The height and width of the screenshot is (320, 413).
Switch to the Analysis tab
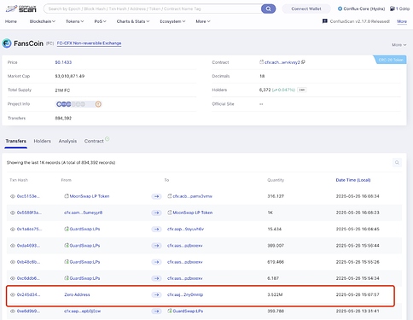(x=67, y=141)
